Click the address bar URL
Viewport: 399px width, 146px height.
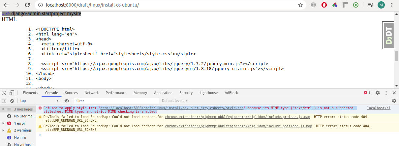92,5
